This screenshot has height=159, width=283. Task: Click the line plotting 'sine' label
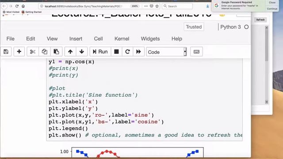[101, 115]
